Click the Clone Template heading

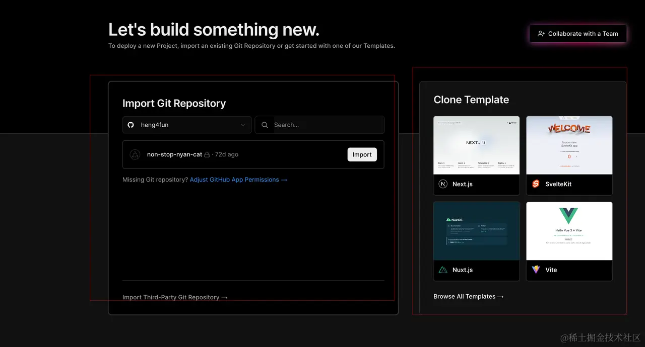click(x=471, y=100)
